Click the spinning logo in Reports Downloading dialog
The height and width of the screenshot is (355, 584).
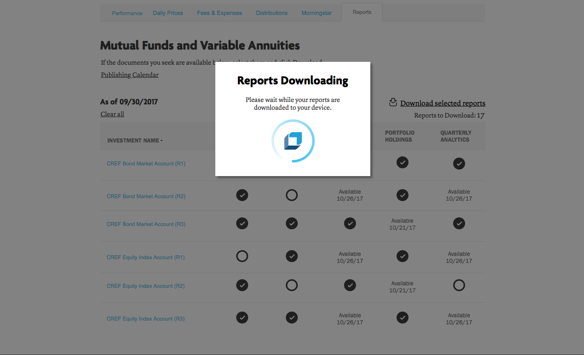[293, 141]
